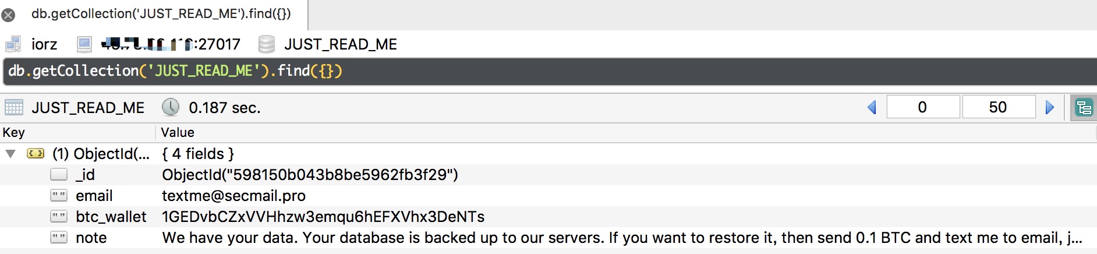Click the JUST_READ_ME database cylinder icon
This screenshot has width=1097, height=254.
266,44
